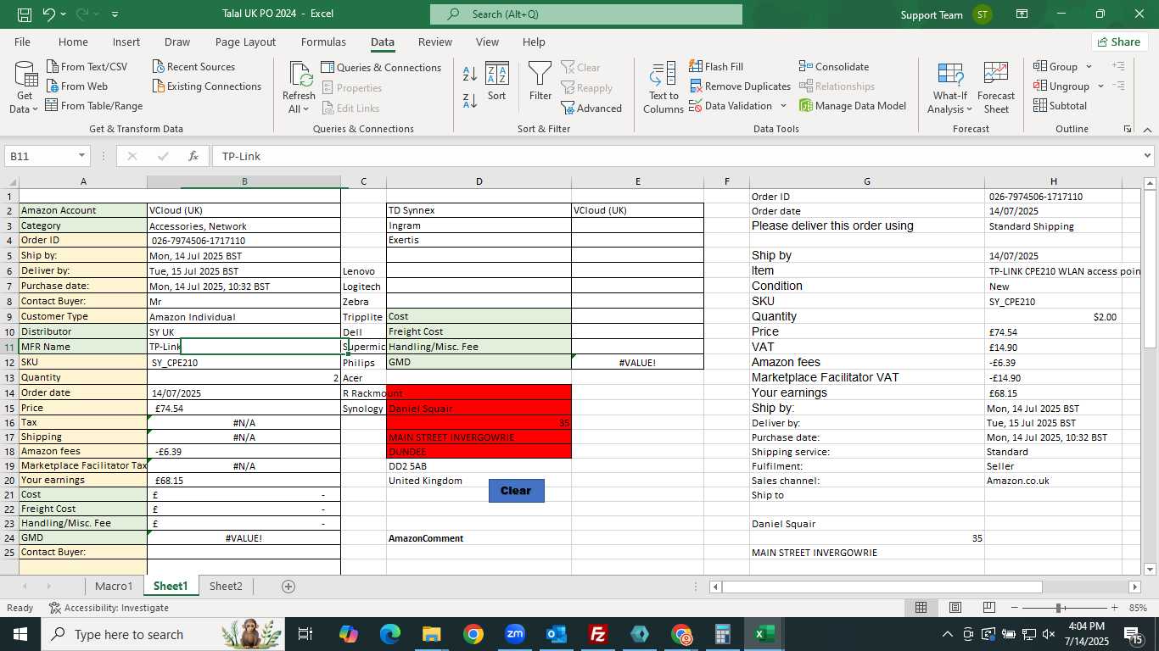Open Advanced filter options
1159x651 pixels.
pos(591,108)
